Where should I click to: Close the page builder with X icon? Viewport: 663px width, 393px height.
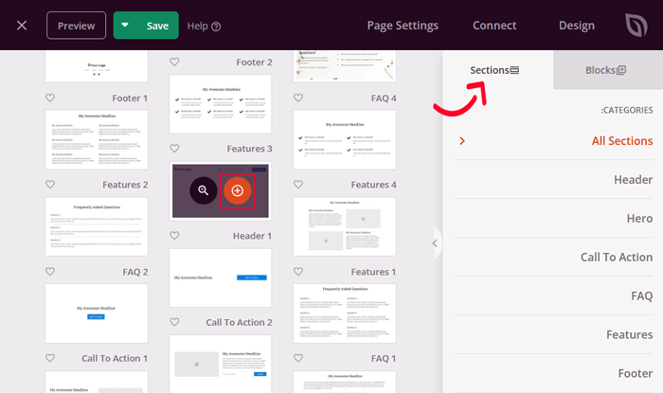coord(21,26)
